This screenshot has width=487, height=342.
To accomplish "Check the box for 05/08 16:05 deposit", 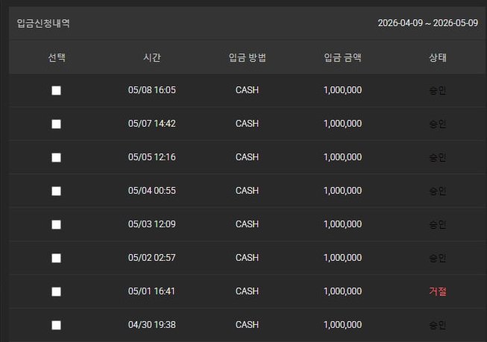I will click(x=56, y=91).
